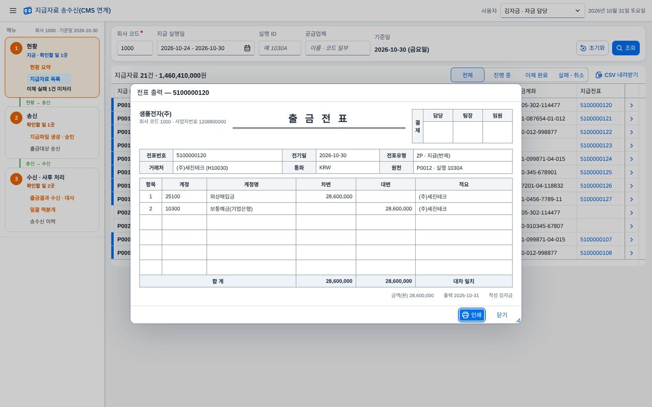Select sidebar item 출금결과 수신 · 대사

[52, 198]
